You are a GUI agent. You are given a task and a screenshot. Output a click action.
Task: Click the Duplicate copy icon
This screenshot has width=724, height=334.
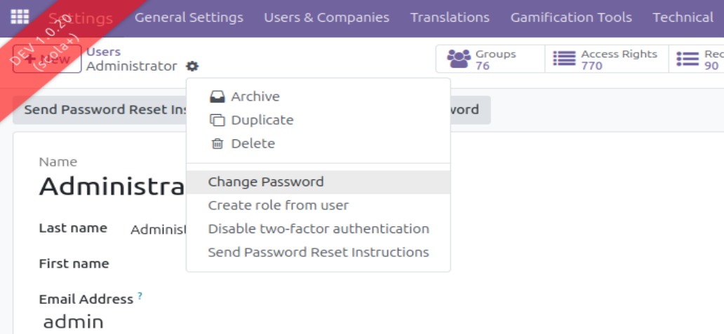click(x=217, y=120)
